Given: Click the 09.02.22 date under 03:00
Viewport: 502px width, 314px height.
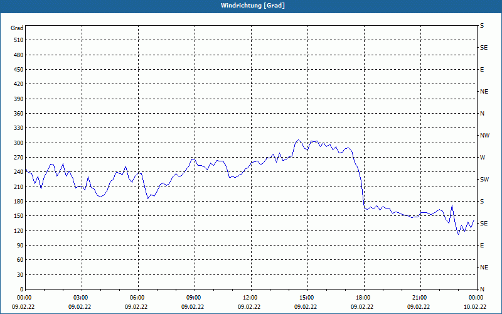Looking at the screenshot, I should click(80, 307).
